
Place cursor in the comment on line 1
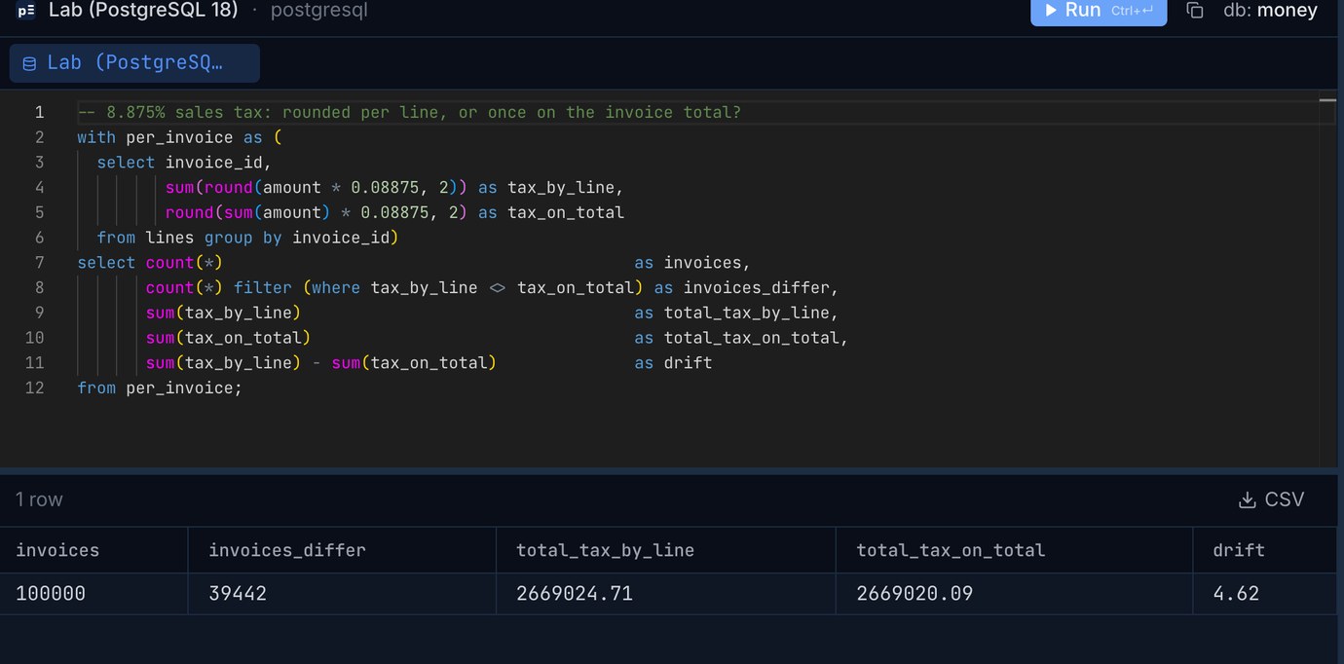(409, 112)
